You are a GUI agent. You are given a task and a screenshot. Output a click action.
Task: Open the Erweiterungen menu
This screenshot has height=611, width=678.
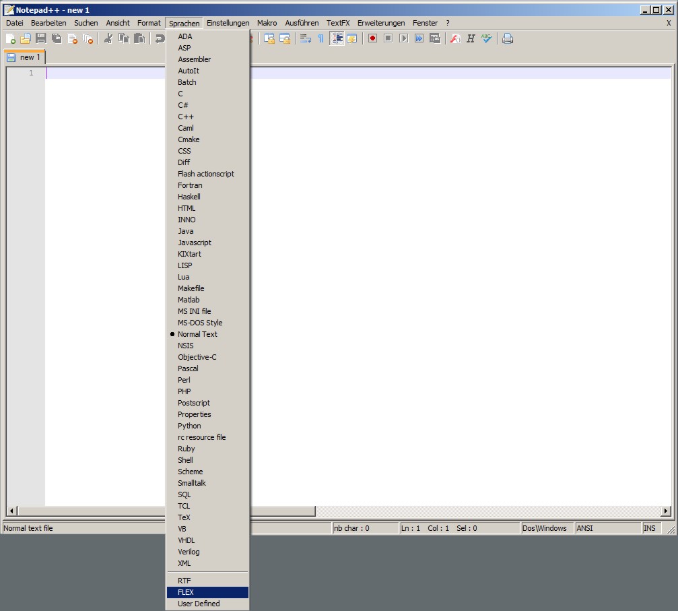381,23
